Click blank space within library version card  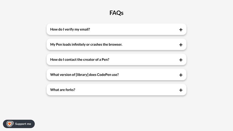(149, 75)
